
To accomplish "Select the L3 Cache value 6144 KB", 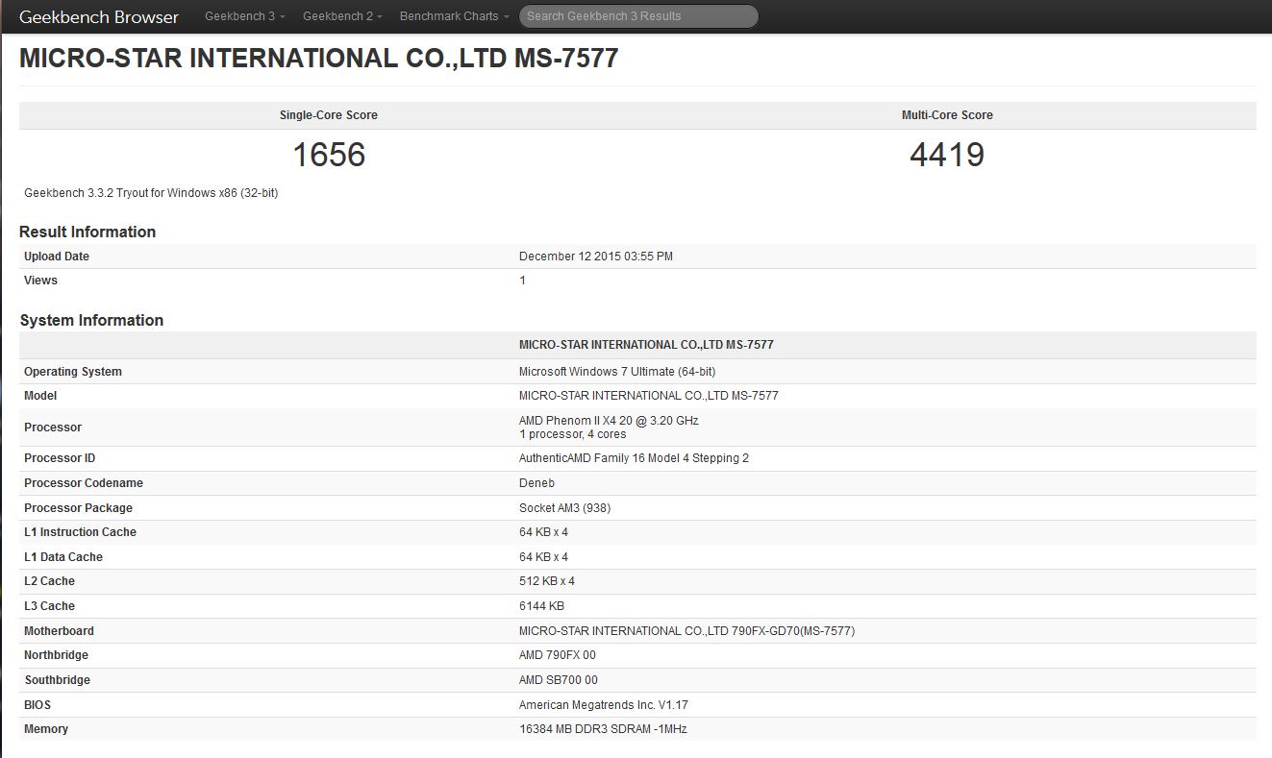I will click(x=541, y=606).
